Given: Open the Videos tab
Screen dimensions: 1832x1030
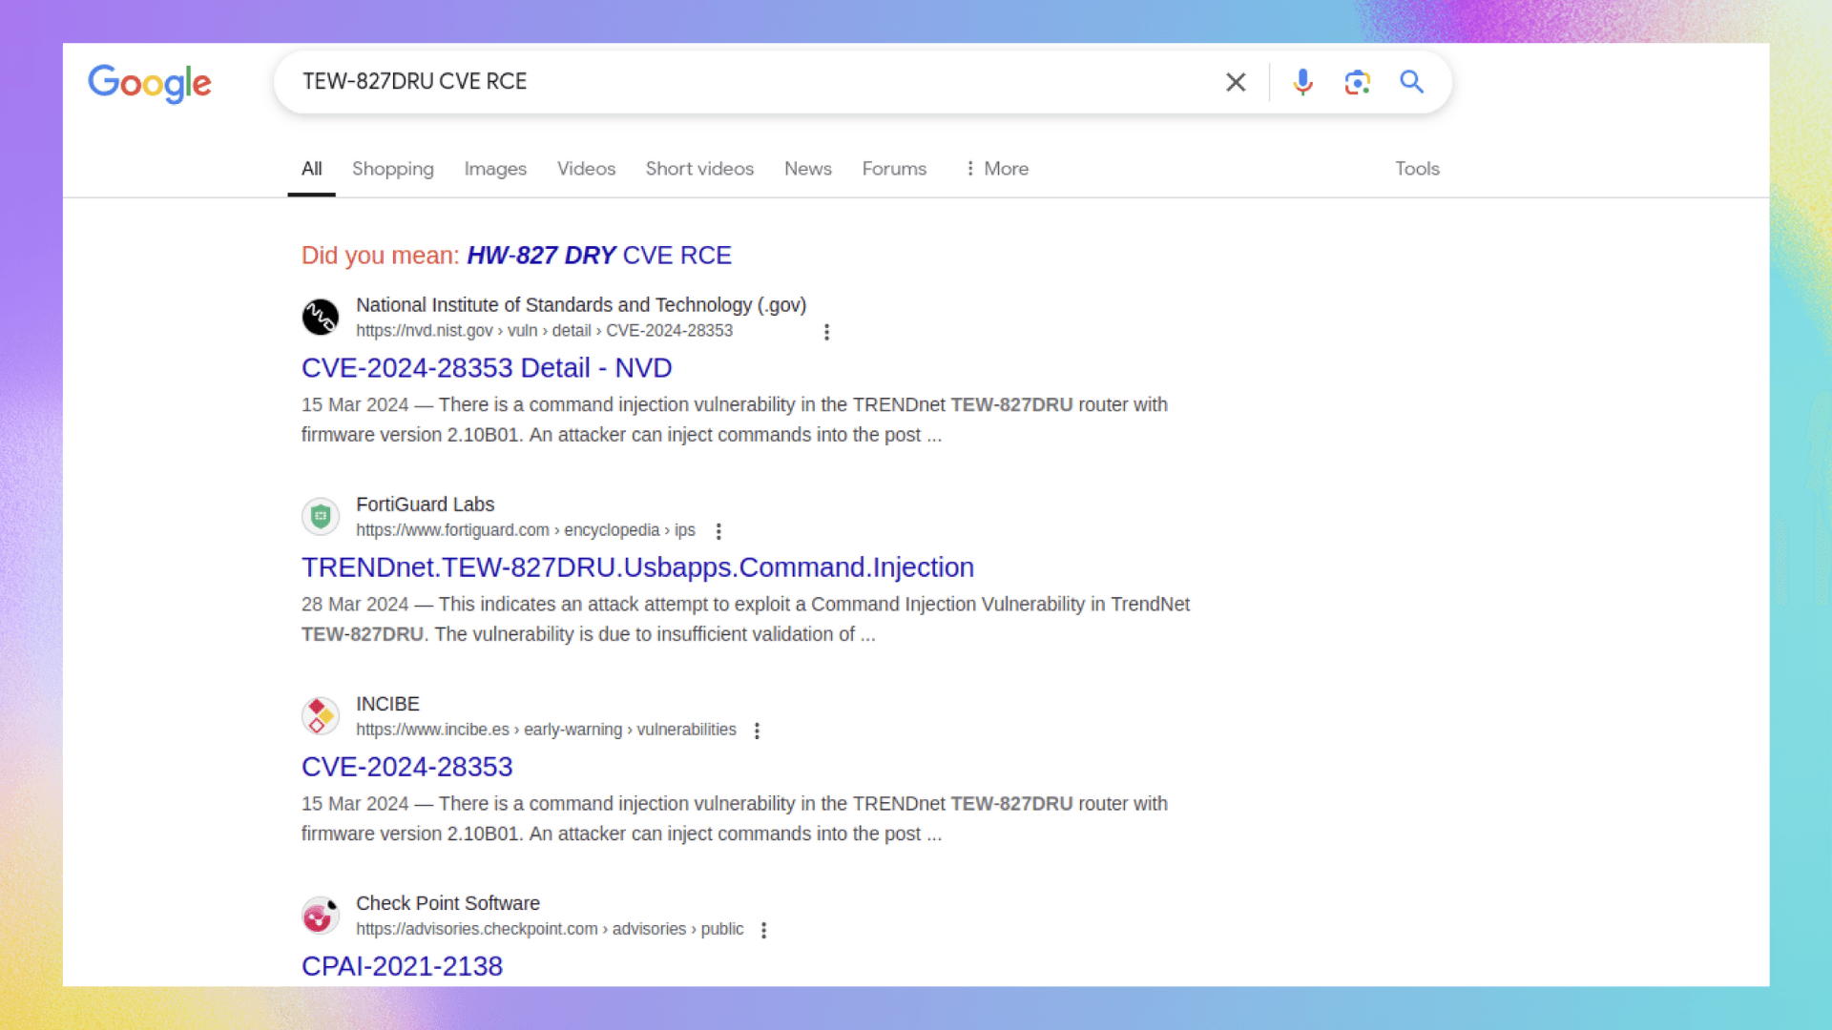Looking at the screenshot, I should pos(586,169).
